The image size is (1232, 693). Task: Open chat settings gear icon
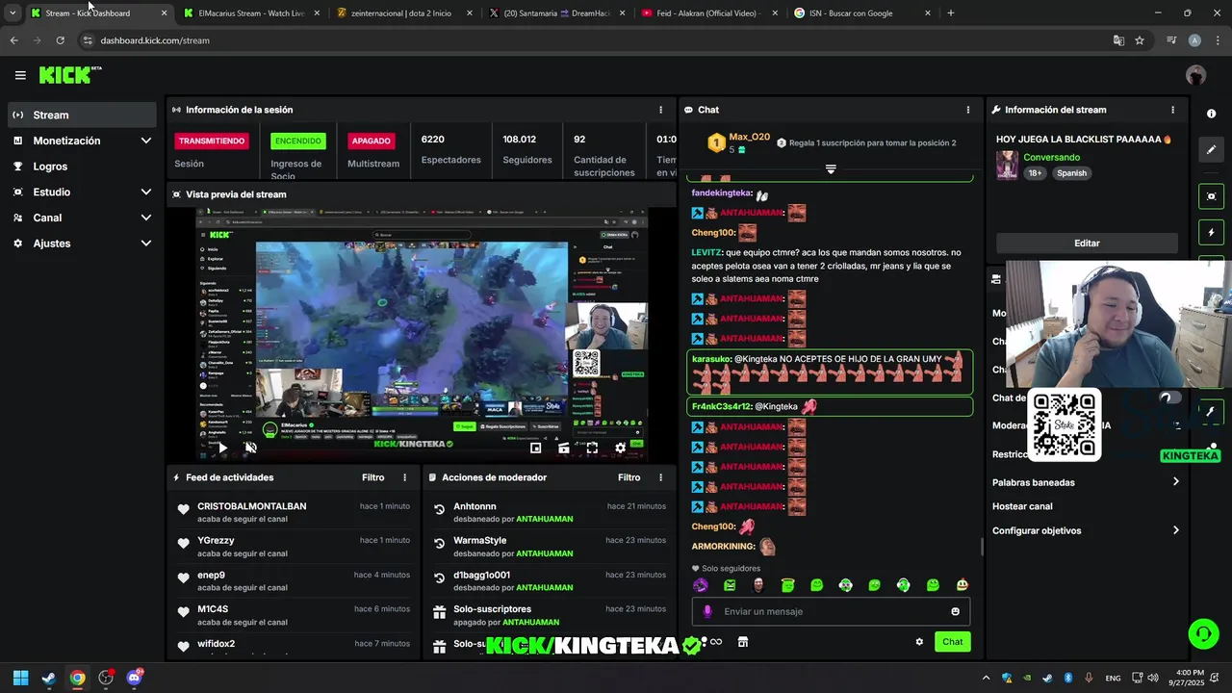pos(919,642)
